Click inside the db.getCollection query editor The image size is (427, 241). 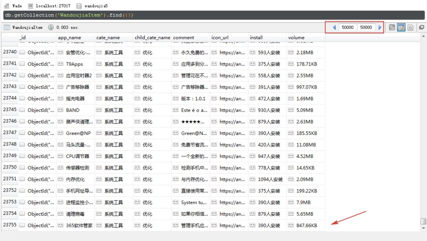tap(119, 14)
